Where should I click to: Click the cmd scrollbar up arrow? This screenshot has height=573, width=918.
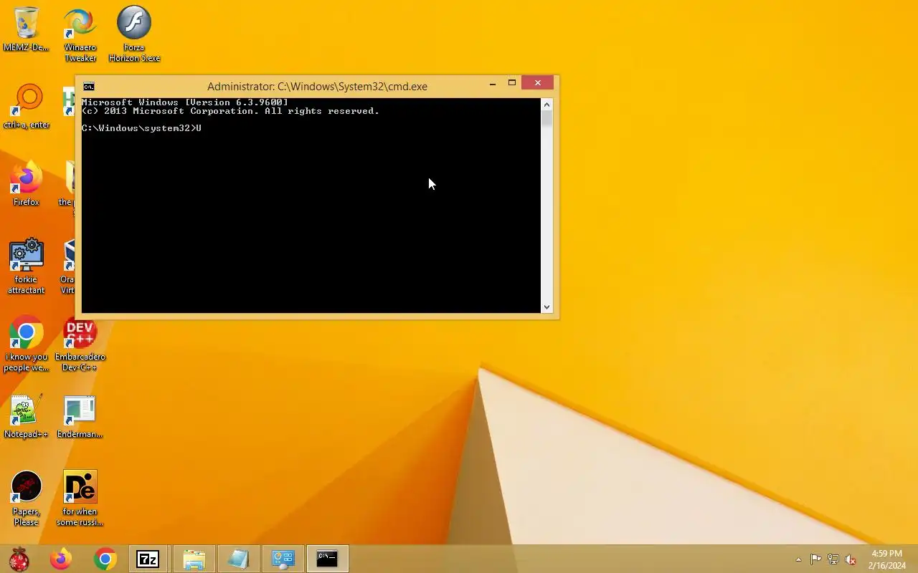547,104
